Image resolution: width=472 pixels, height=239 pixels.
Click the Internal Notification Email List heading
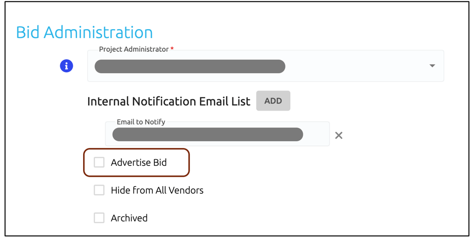pyautogui.click(x=169, y=102)
